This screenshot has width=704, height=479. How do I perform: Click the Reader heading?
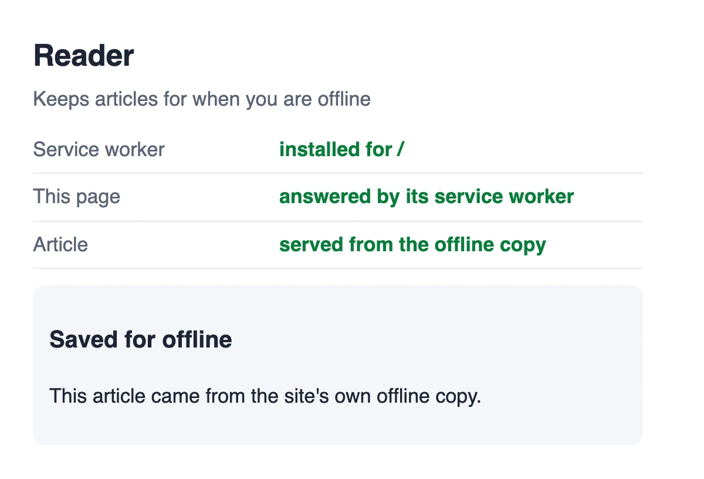(84, 56)
